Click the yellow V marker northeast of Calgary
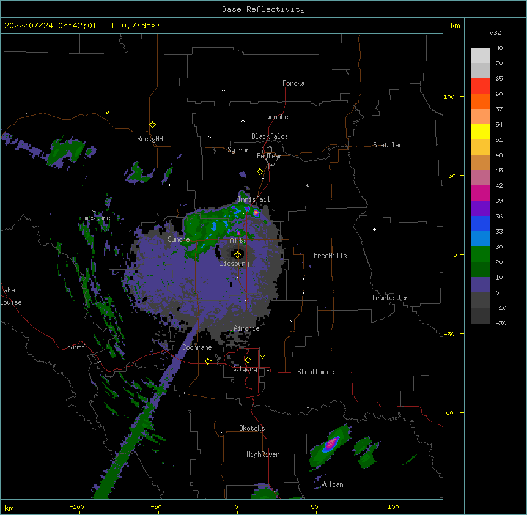527x515 pixels. 262,357
